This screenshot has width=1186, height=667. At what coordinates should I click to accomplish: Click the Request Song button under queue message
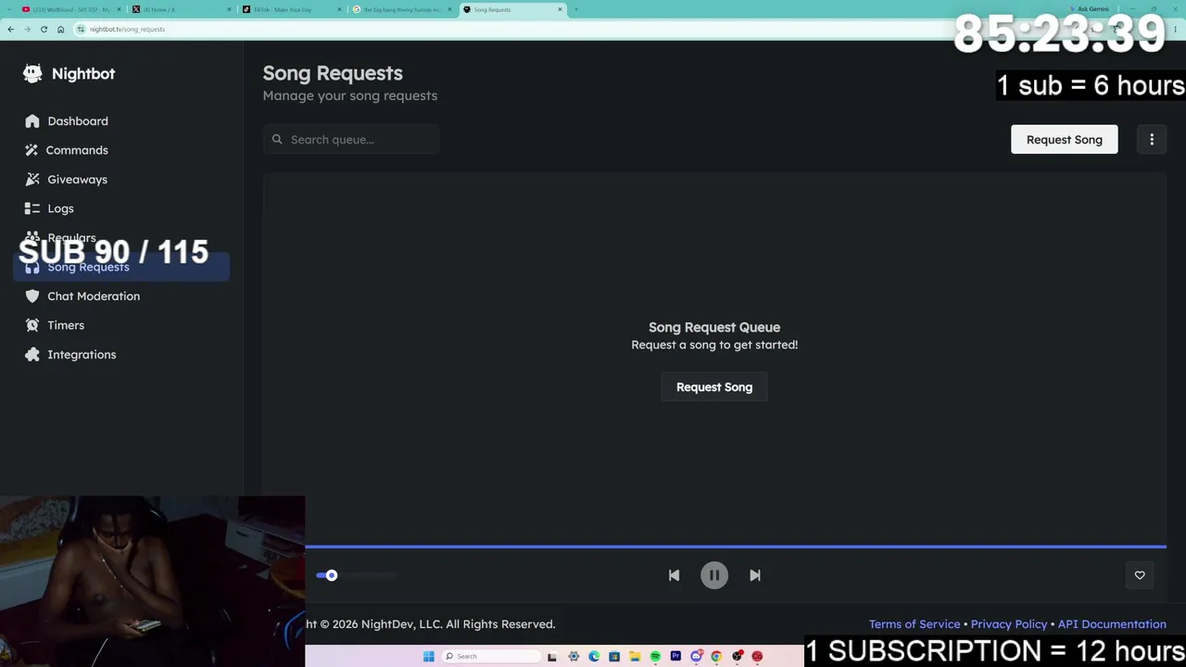tap(714, 387)
